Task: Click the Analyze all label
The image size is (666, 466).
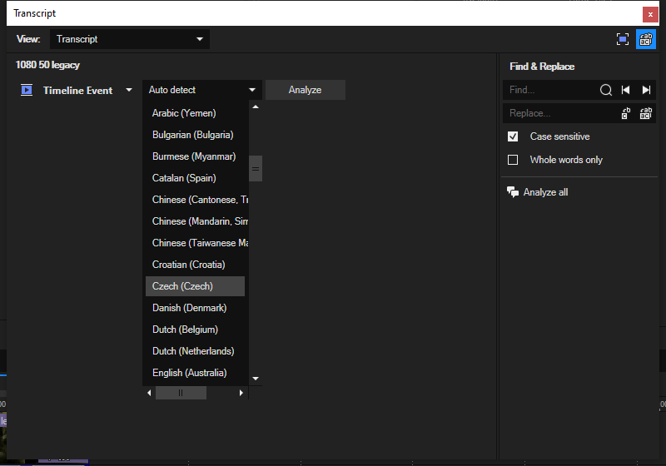Action: (545, 192)
